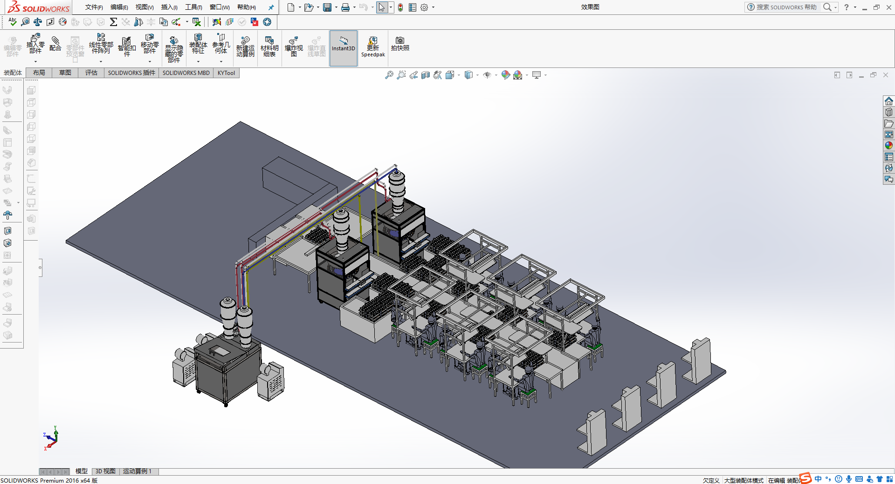Click the 材料明细表 bill of materials icon
Viewport: 895px width, 484px height.
[269, 47]
